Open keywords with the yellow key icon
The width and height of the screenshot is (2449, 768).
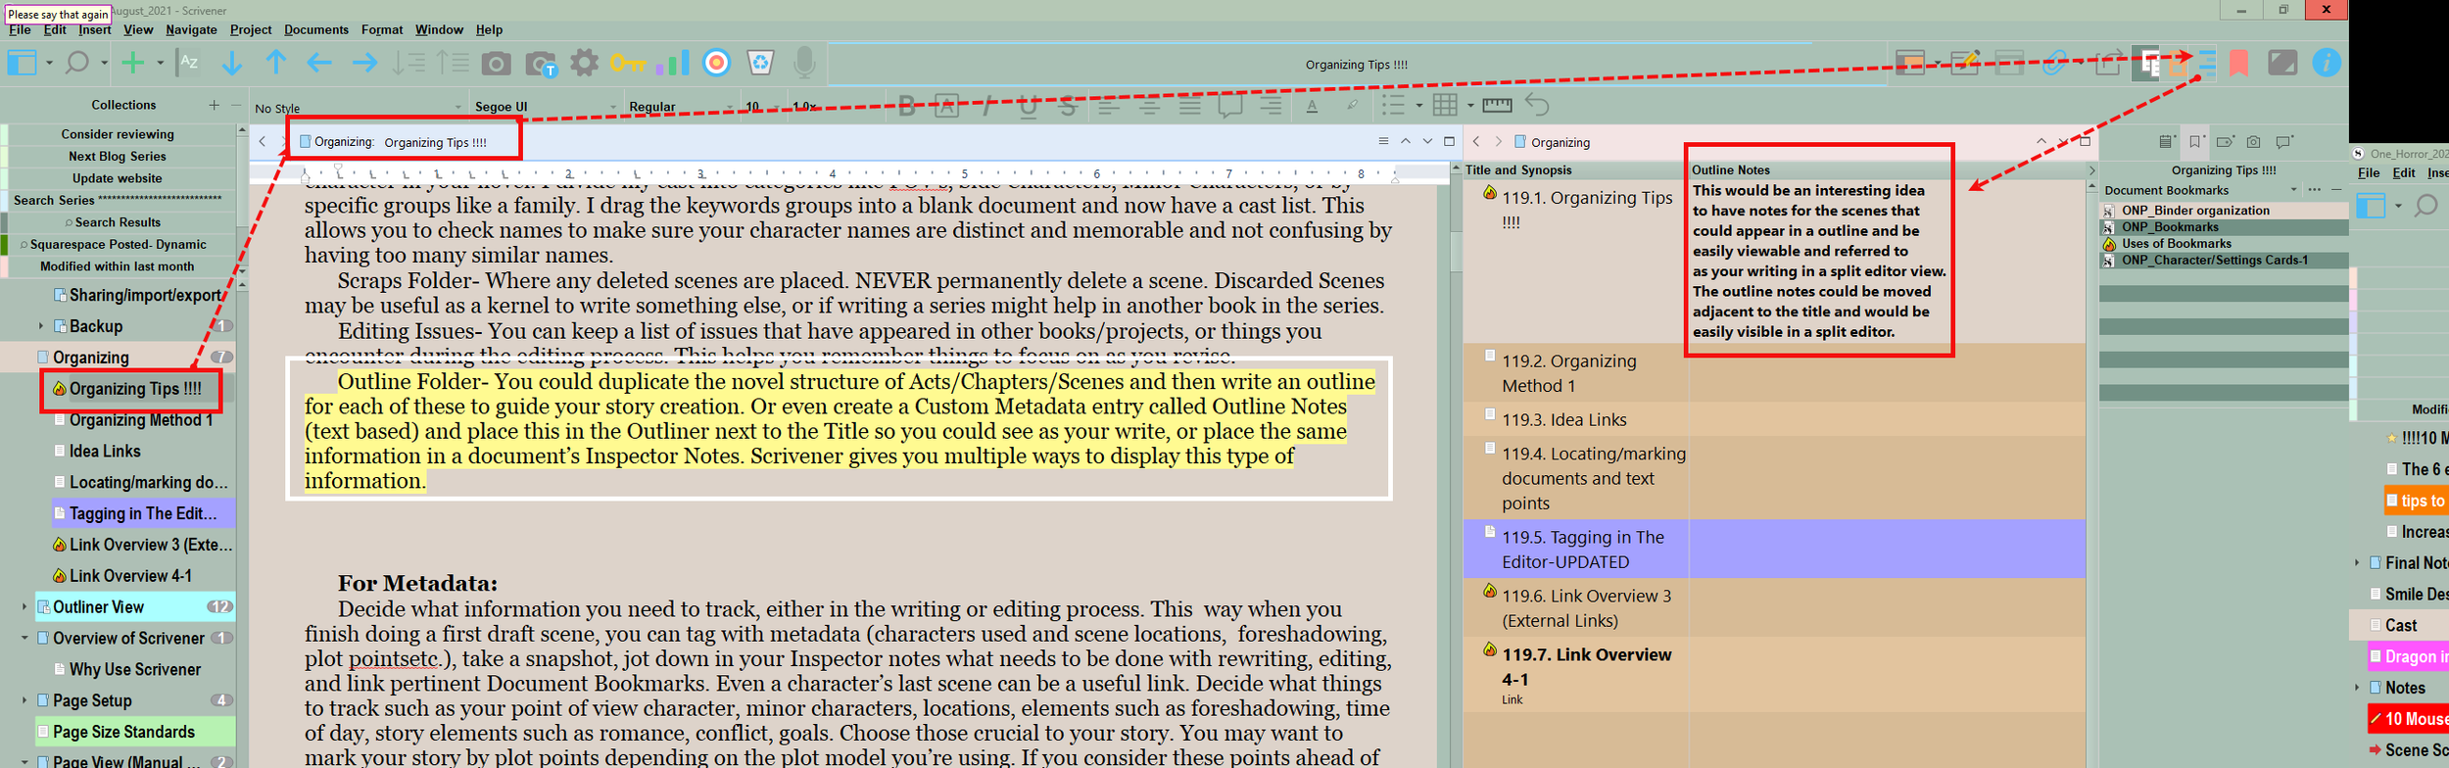pyautogui.click(x=628, y=64)
